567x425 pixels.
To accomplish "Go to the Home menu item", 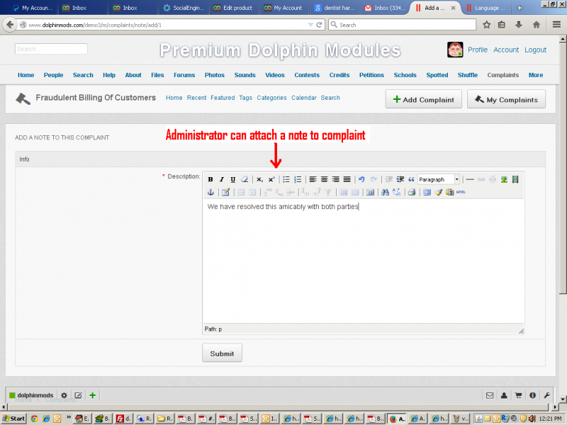I will click(26, 75).
